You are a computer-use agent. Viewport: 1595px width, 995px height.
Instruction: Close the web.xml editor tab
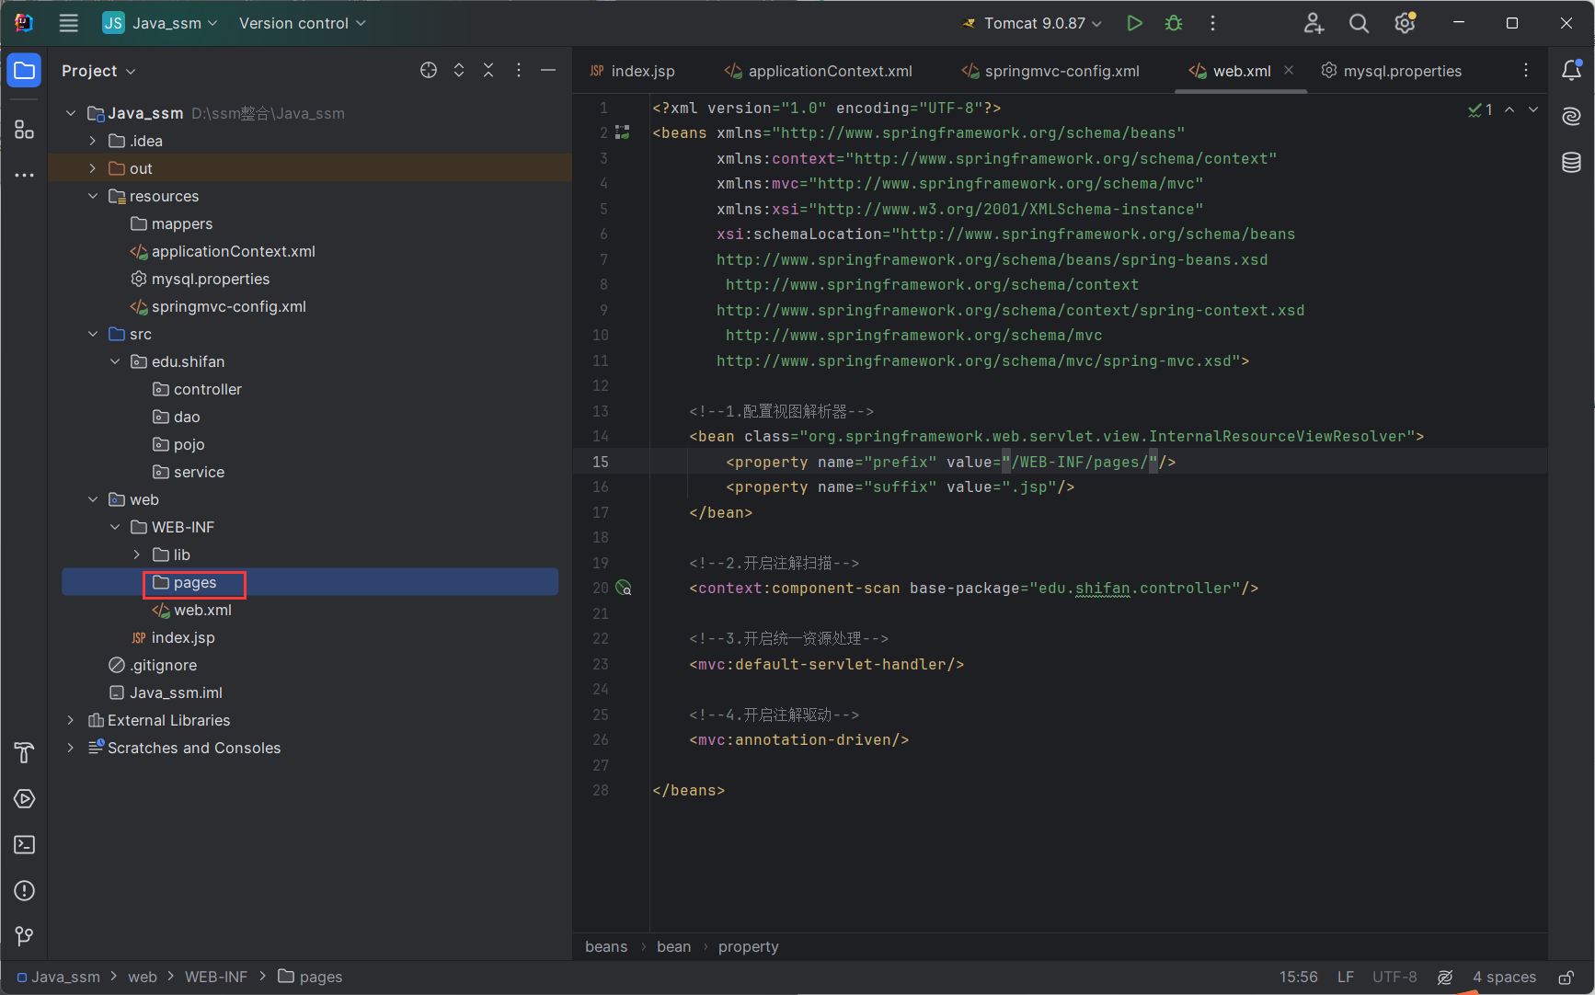(1289, 71)
